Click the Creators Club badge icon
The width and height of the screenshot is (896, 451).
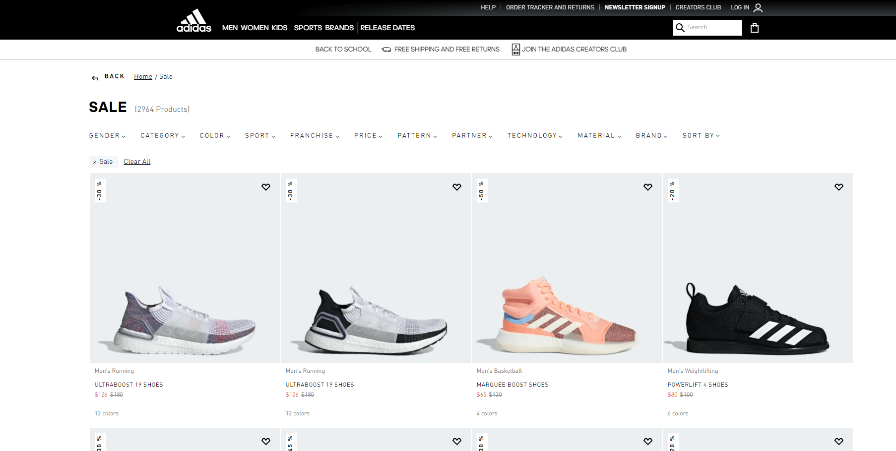516,50
